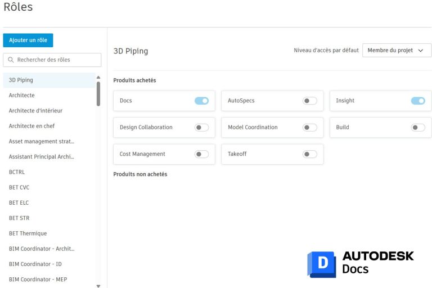Click the role list scroll-down arrow
The image size is (432, 288).
point(98,286)
